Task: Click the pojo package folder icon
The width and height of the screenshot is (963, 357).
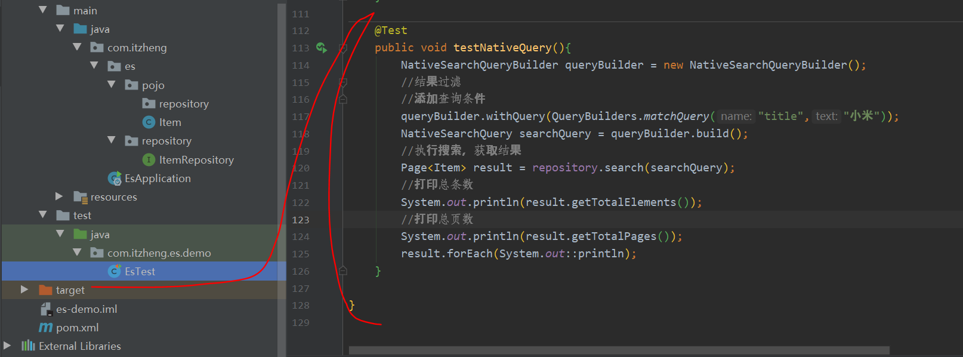Action: 131,85
